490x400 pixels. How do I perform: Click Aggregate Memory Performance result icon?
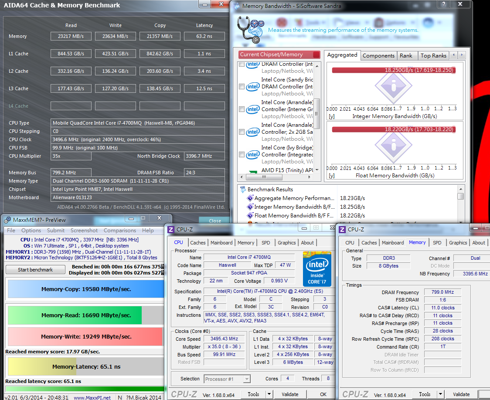coord(250,198)
